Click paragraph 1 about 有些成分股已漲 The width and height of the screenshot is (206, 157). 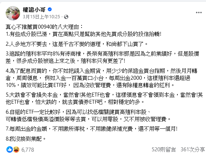(x=83, y=34)
